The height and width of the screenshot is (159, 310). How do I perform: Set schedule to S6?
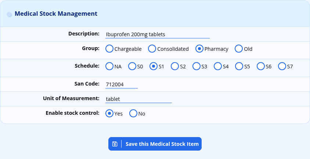coord(260,66)
